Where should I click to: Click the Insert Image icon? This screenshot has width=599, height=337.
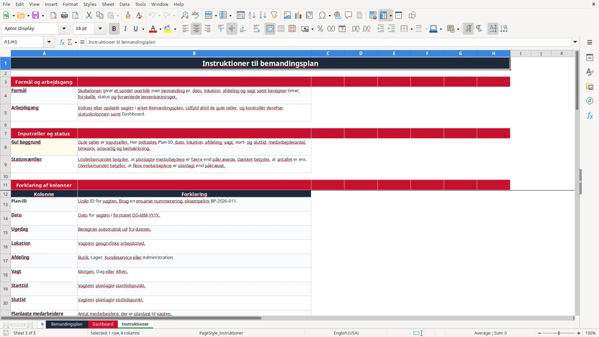288,15
